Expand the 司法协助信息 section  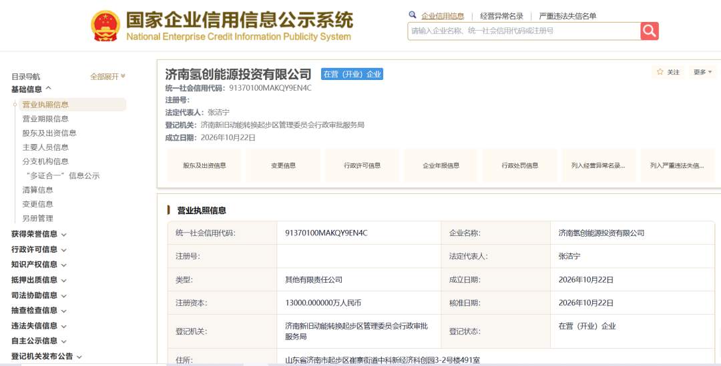(x=39, y=295)
